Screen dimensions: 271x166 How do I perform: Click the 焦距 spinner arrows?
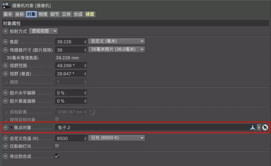coord(85,42)
